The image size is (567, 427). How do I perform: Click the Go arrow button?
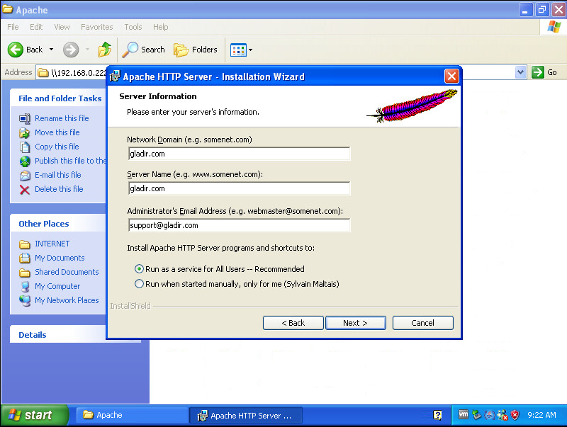click(539, 72)
